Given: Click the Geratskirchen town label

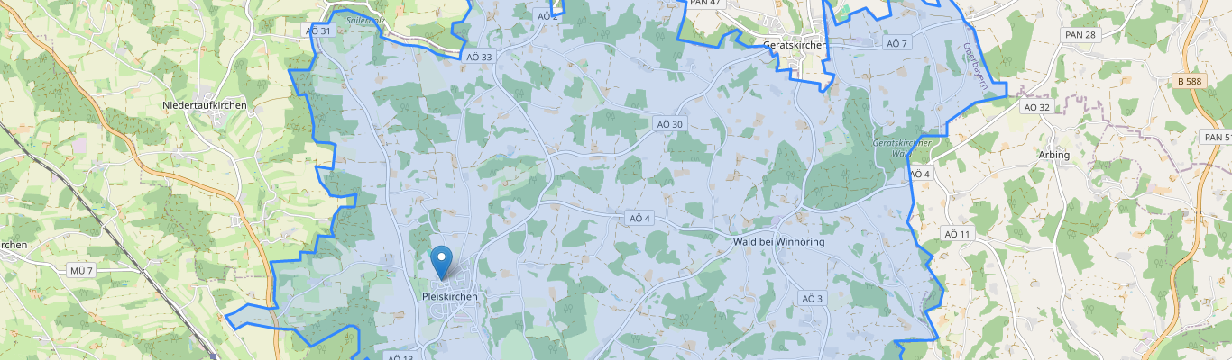Looking at the screenshot, I should point(795,45).
